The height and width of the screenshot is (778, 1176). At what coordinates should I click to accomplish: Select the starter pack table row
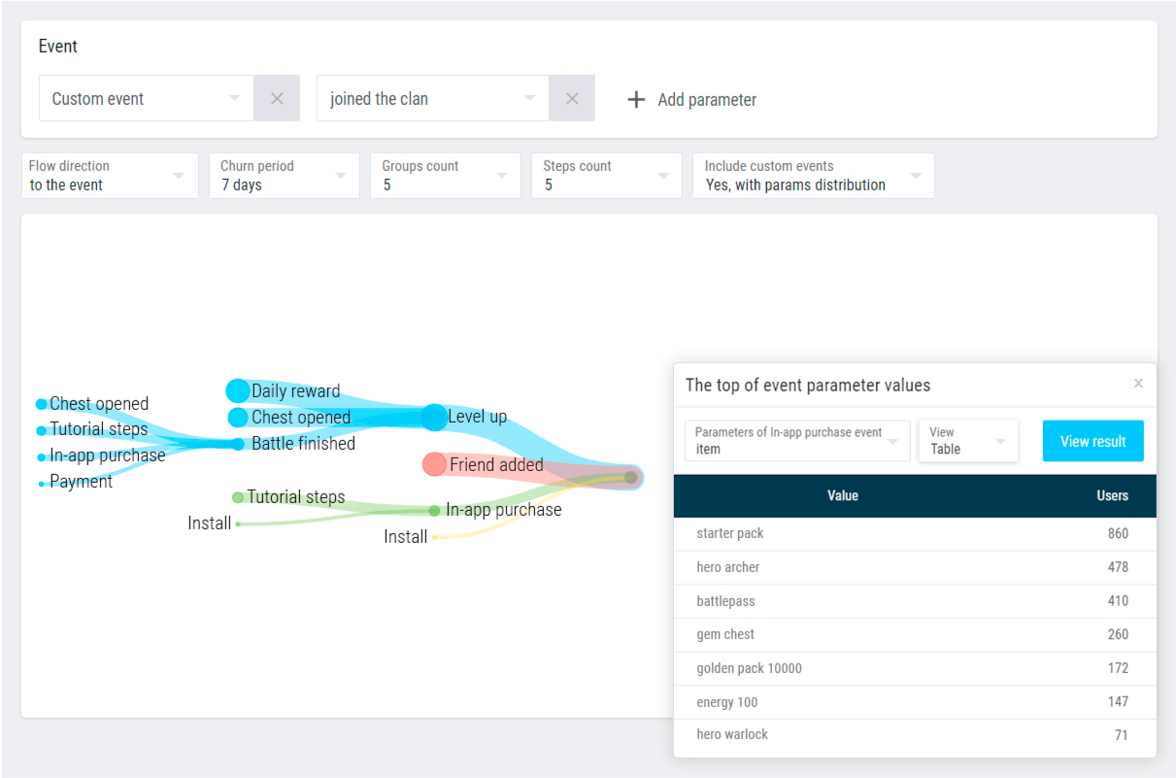pos(914,533)
